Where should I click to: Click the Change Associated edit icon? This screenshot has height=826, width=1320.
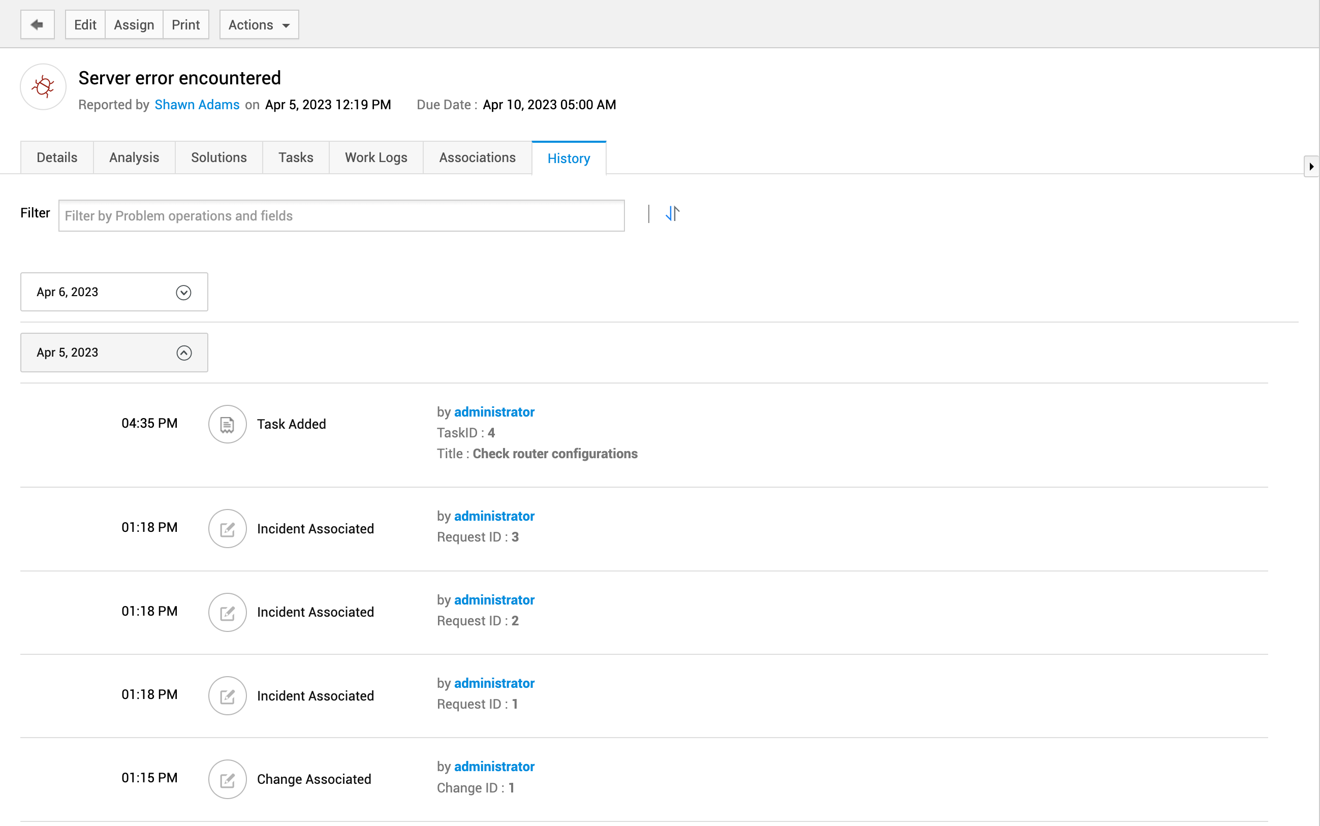[x=227, y=779]
